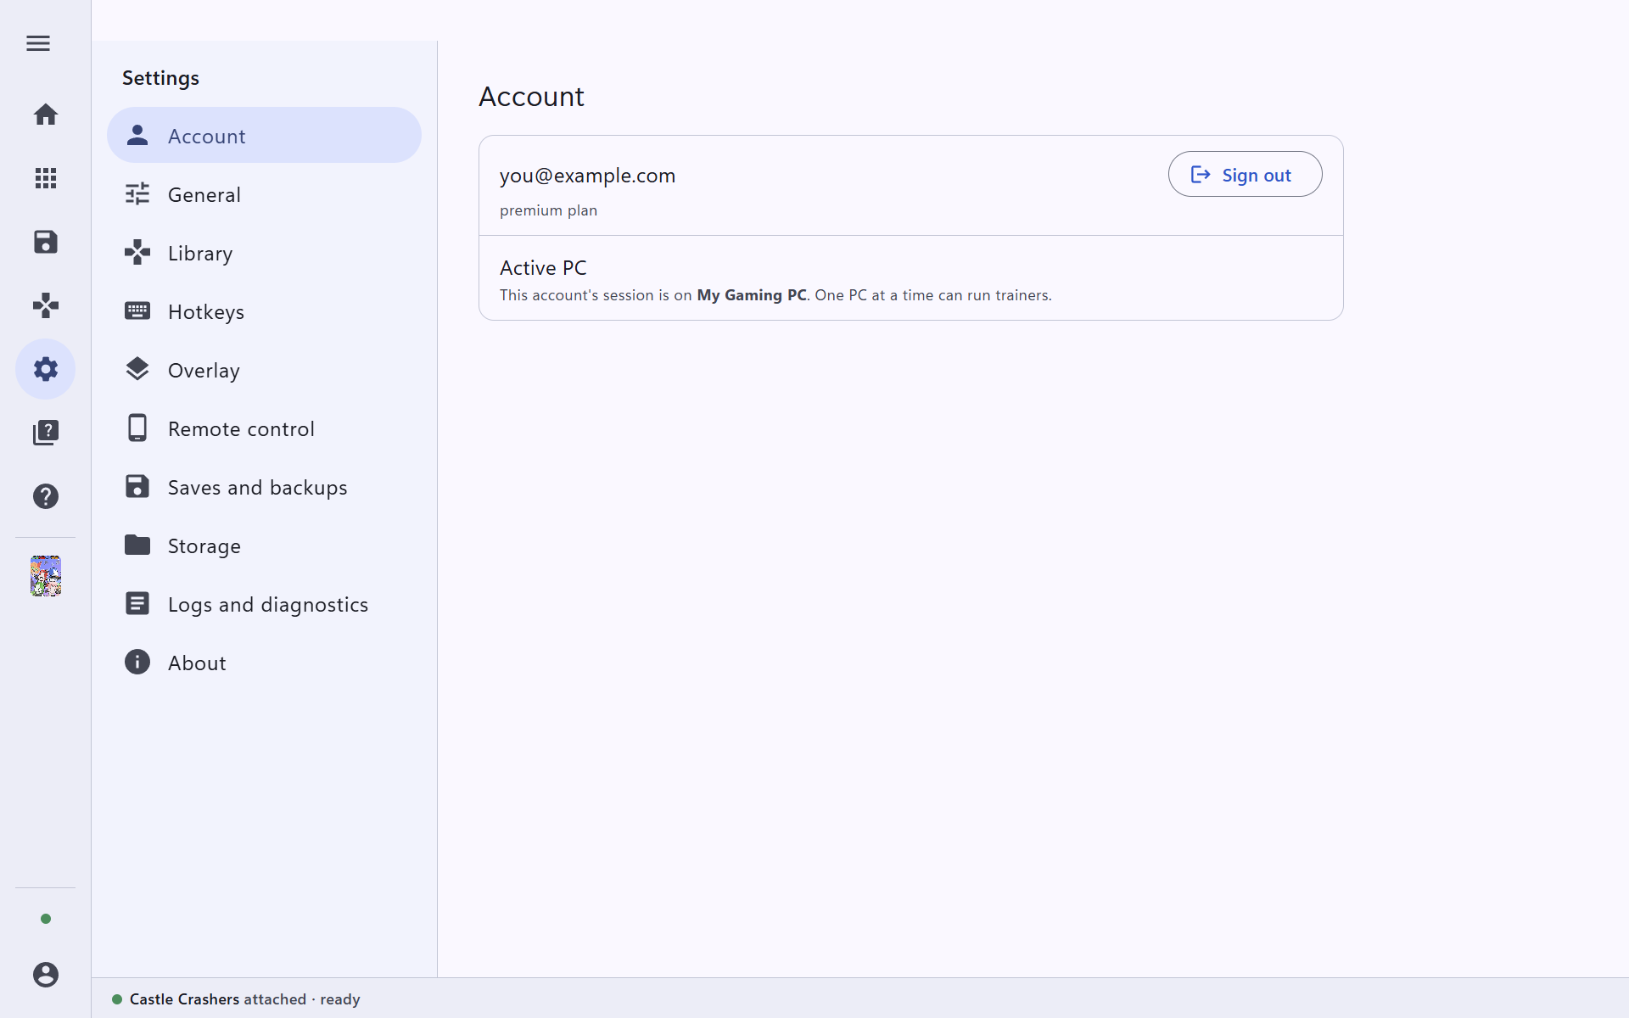
Task: Open Logs and diagnostics settings
Action: [x=264, y=604]
